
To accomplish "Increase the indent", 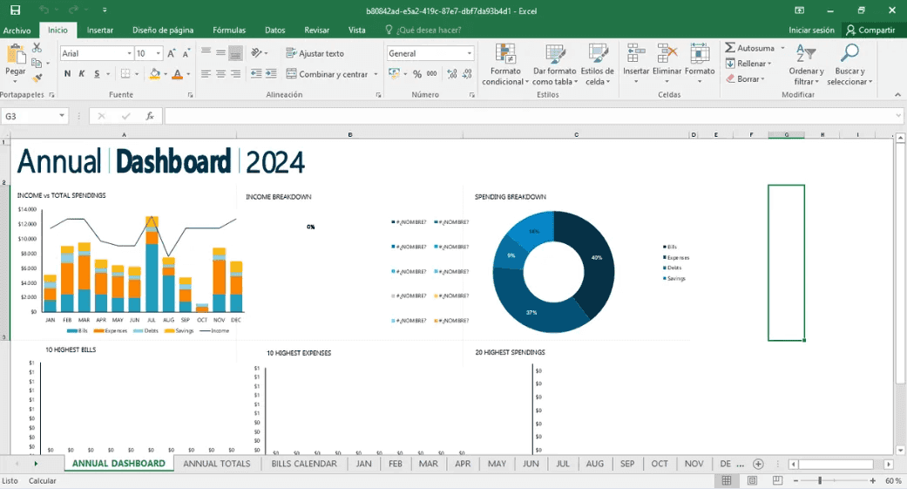I will (x=271, y=73).
